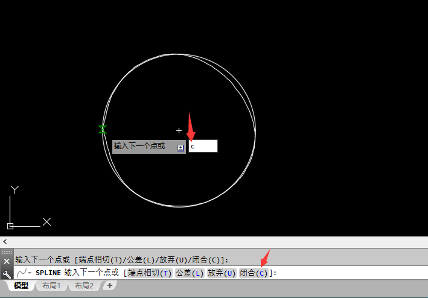Viewport: 428px width, 298px height.
Task: Switch to 布局2 tab
Action: [x=84, y=285]
